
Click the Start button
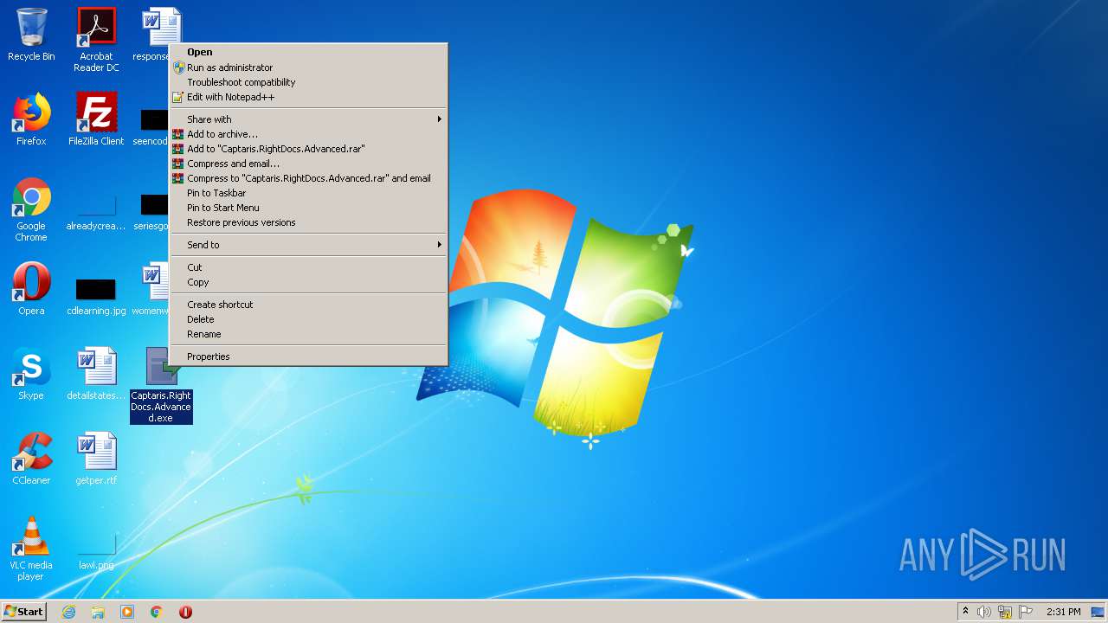[23, 612]
